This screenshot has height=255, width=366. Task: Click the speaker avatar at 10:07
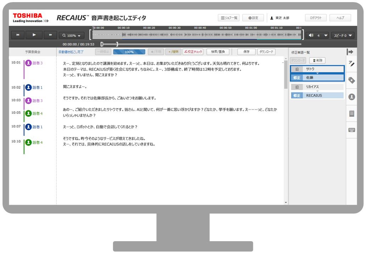[x=28, y=127]
